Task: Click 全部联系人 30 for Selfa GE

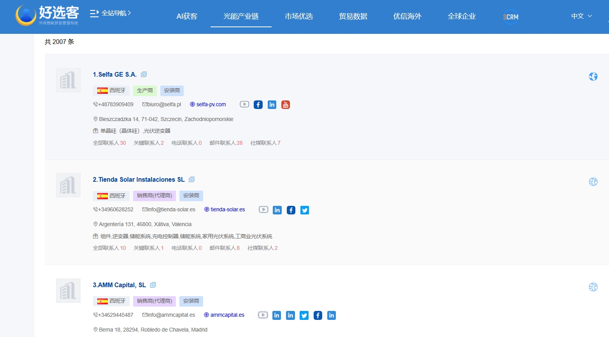Action: [x=109, y=143]
